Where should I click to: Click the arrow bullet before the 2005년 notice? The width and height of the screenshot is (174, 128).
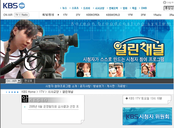coord(25,107)
